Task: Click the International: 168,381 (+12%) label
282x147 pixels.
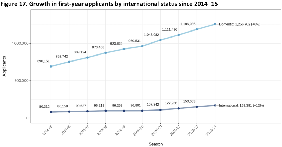Action: pyautogui.click(x=241, y=106)
